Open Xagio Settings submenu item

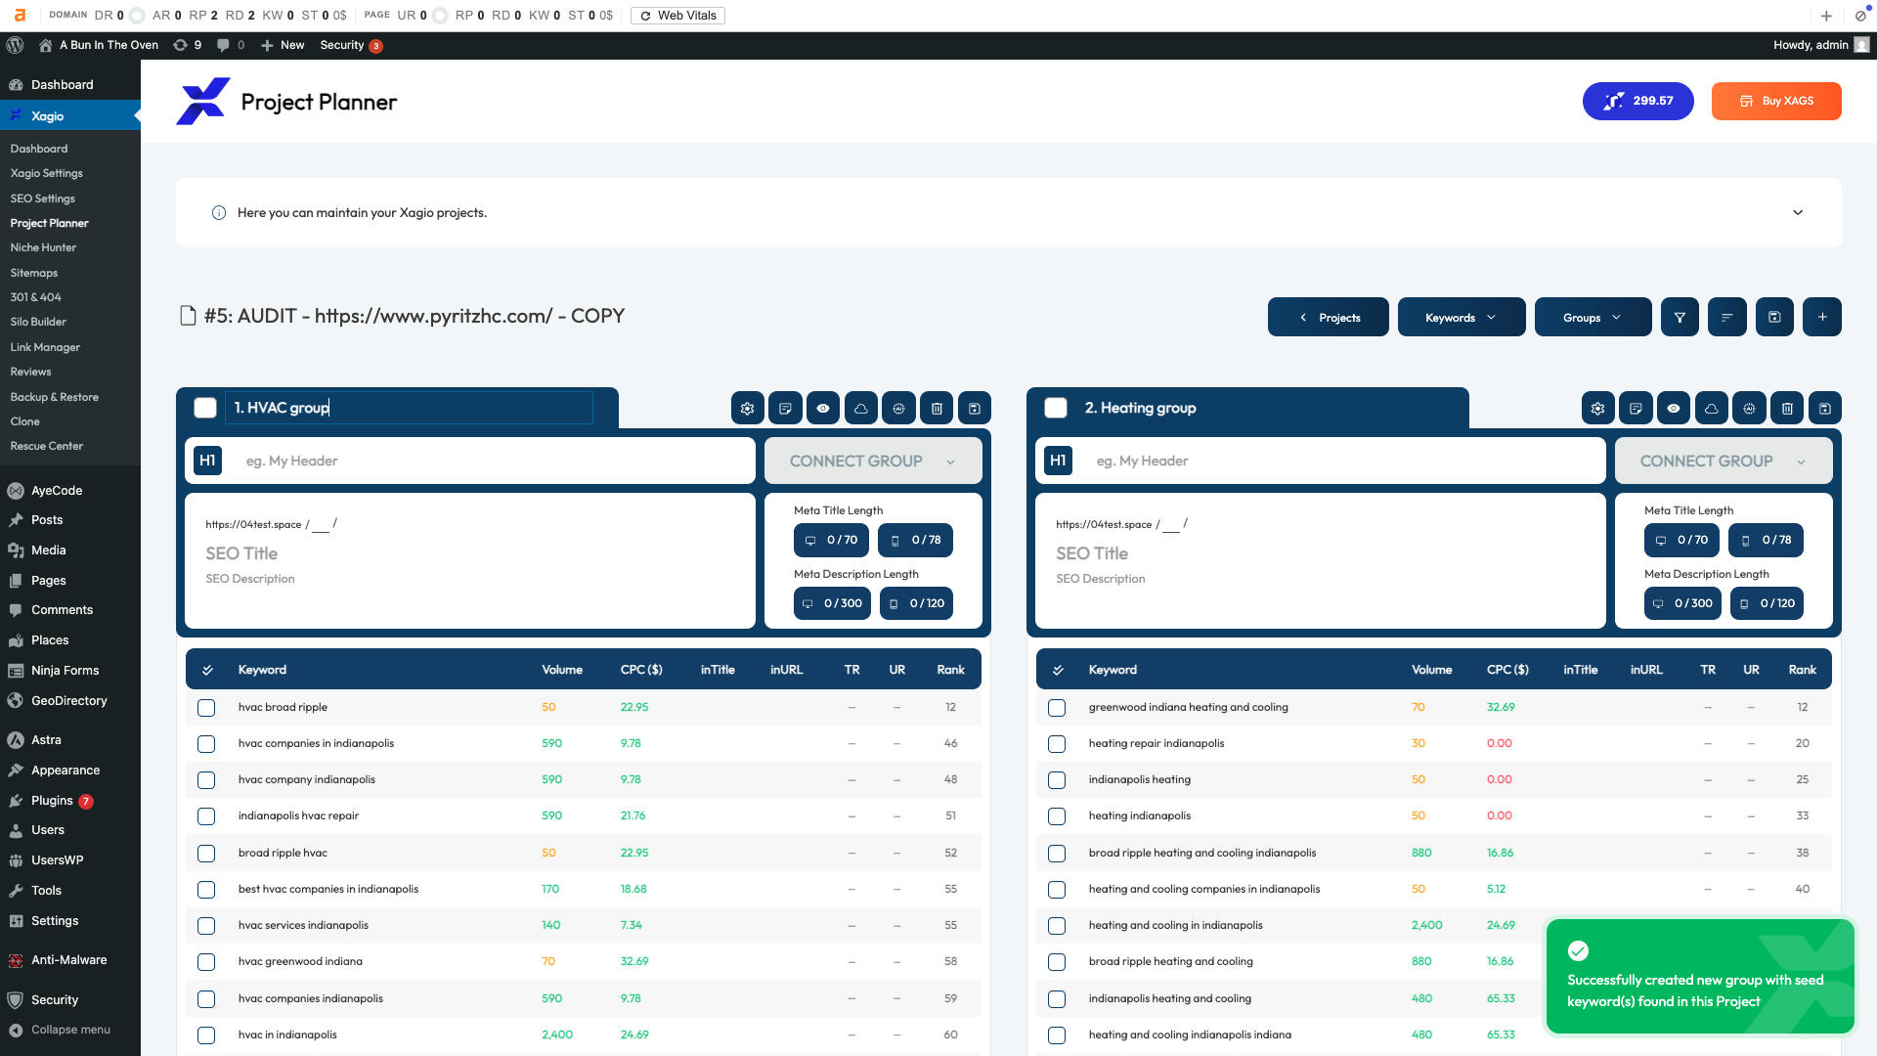(x=46, y=173)
